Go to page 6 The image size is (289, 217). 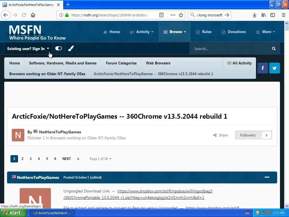(55, 159)
